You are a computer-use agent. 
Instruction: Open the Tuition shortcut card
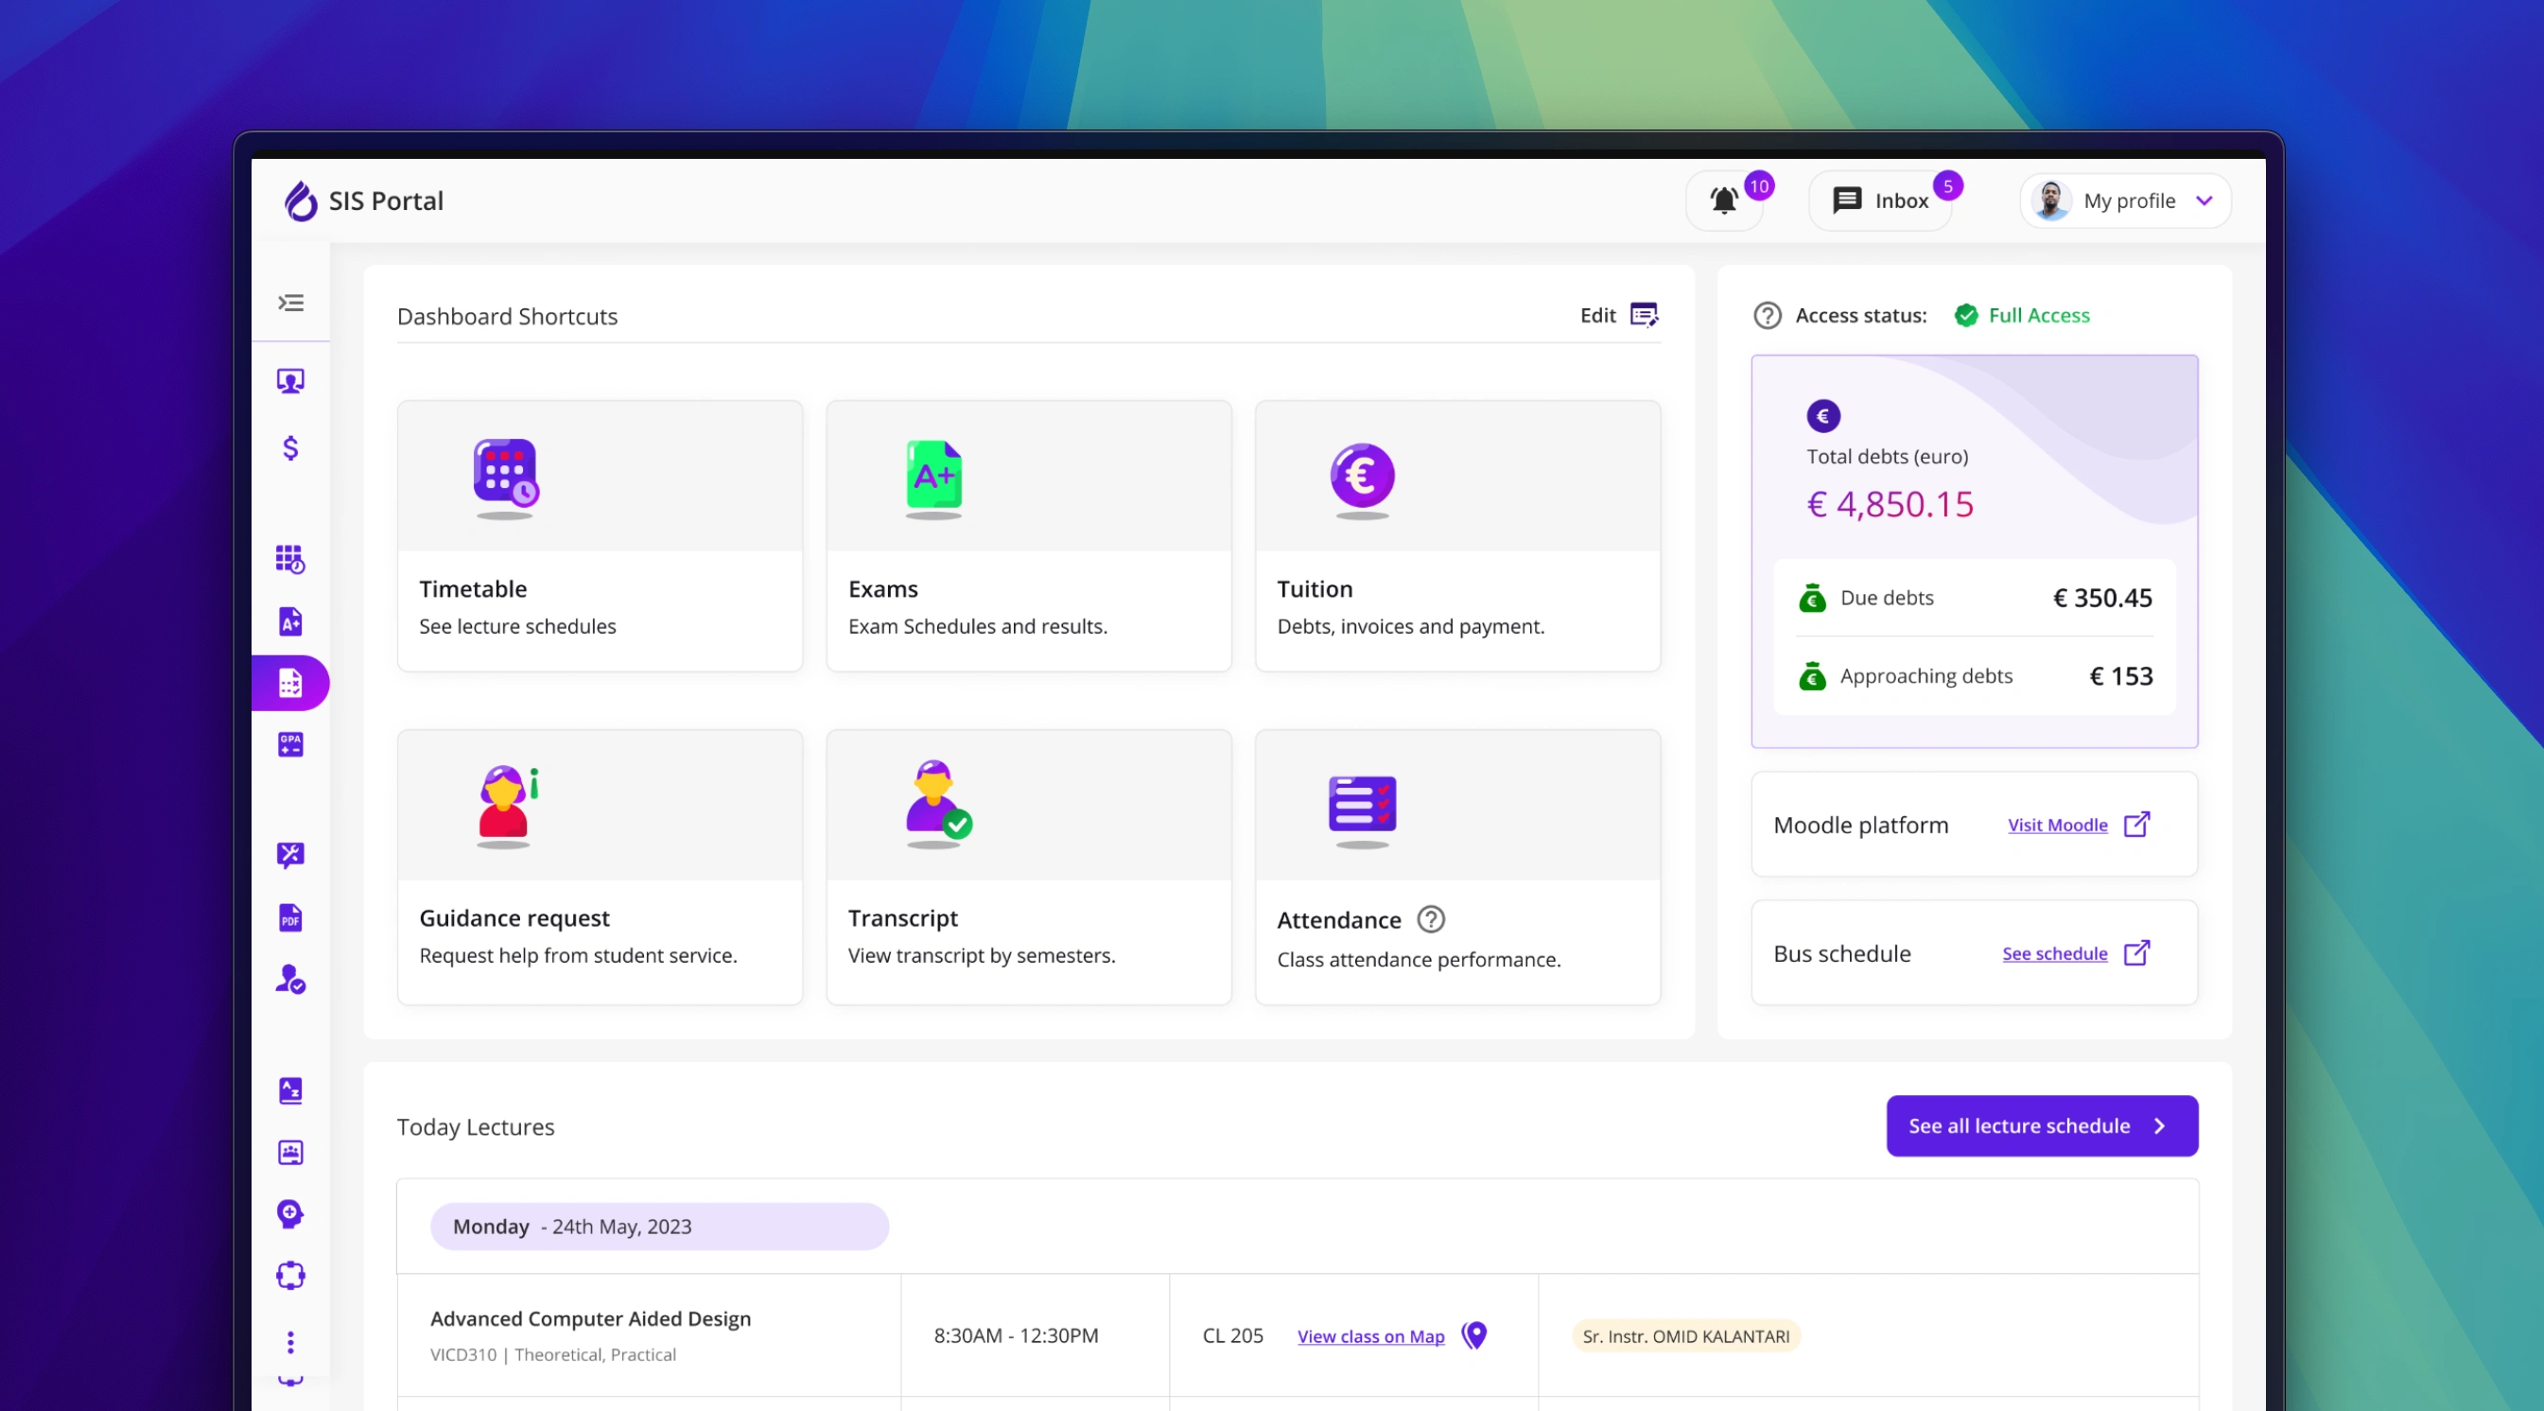point(1456,536)
